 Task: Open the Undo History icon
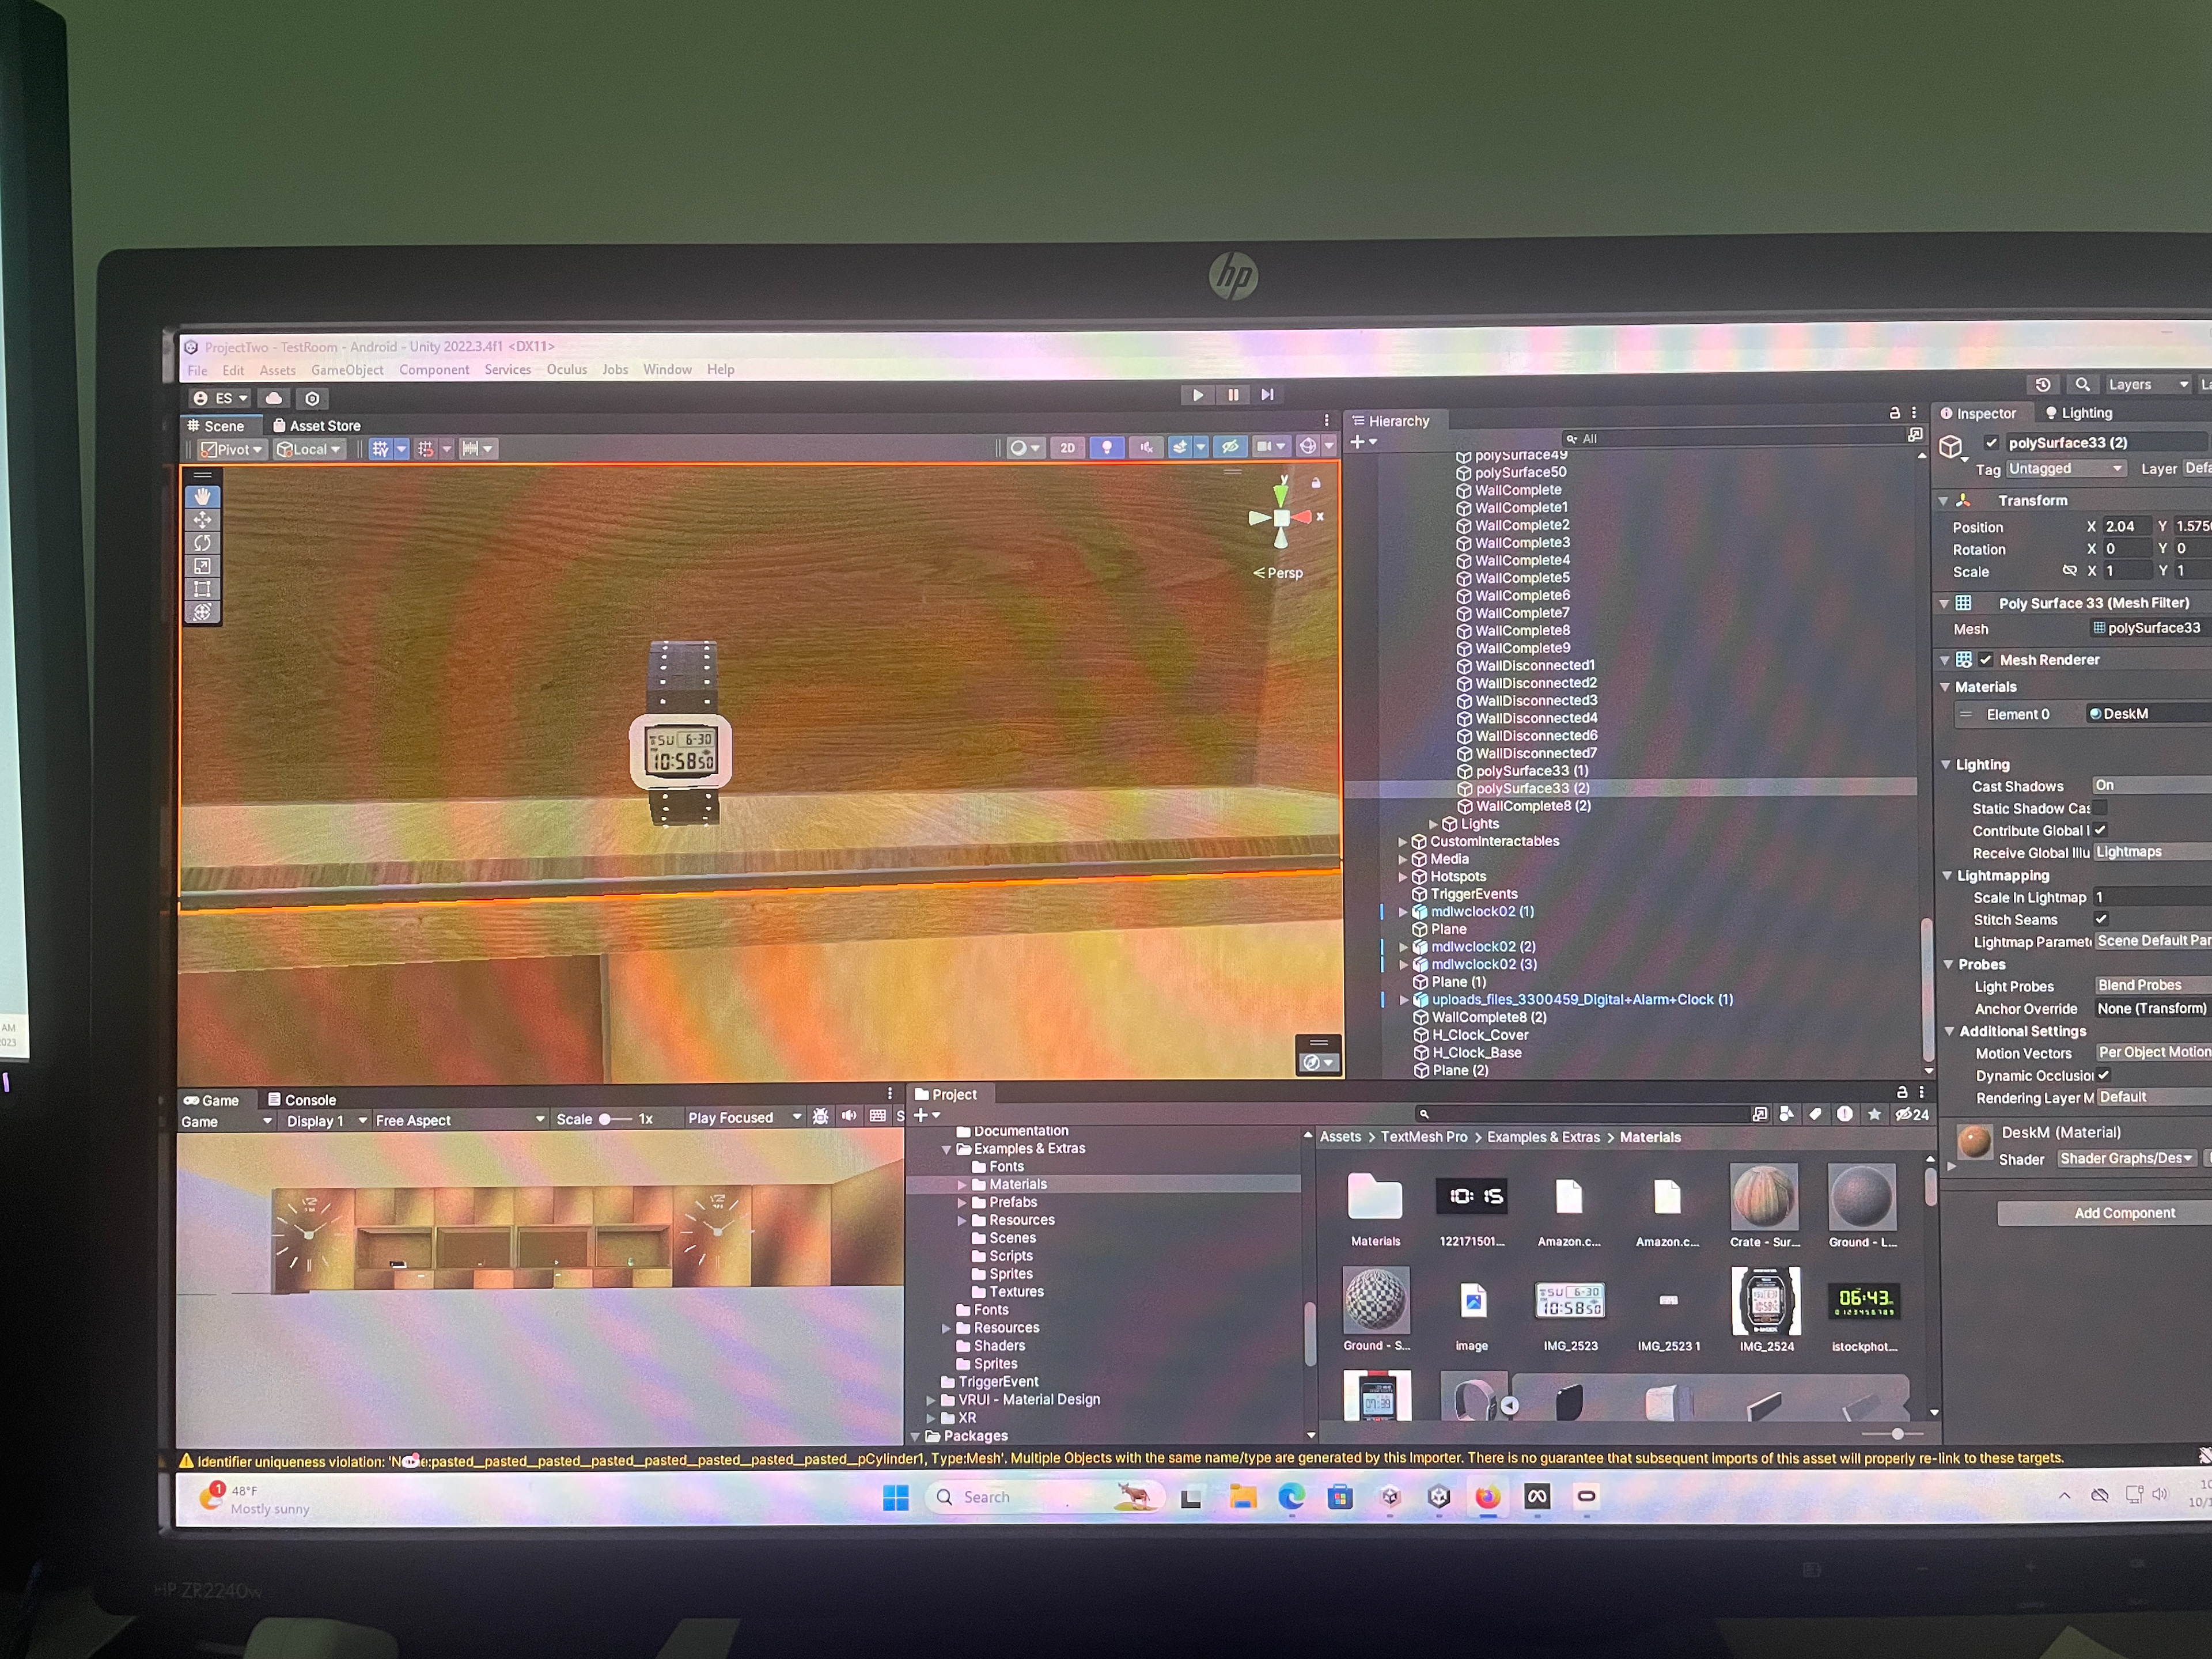pyautogui.click(x=2043, y=384)
